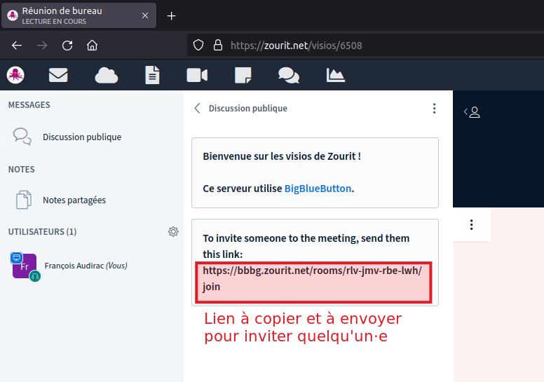Image resolution: width=544 pixels, height=382 pixels.
Task: Select the video camera visio icon
Action: (x=197, y=75)
